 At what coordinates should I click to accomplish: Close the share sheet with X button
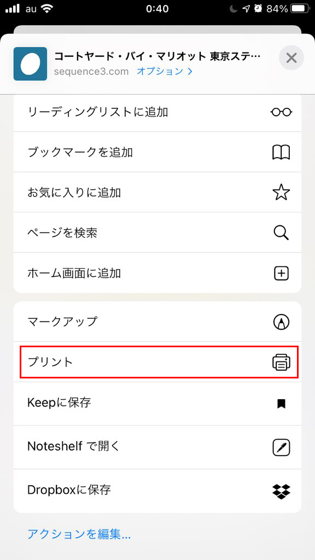point(291,57)
